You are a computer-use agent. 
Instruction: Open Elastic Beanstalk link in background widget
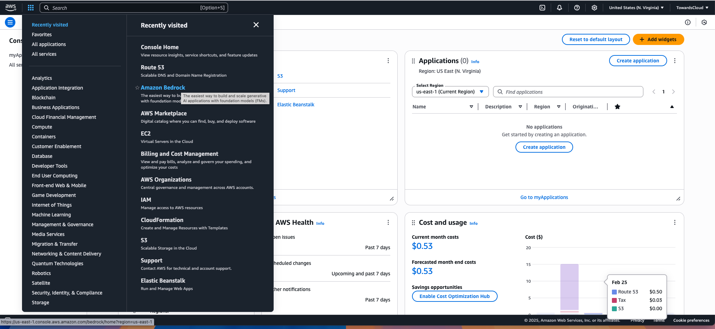coord(296,105)
